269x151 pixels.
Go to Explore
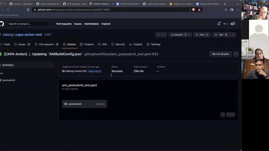[106, 24]
